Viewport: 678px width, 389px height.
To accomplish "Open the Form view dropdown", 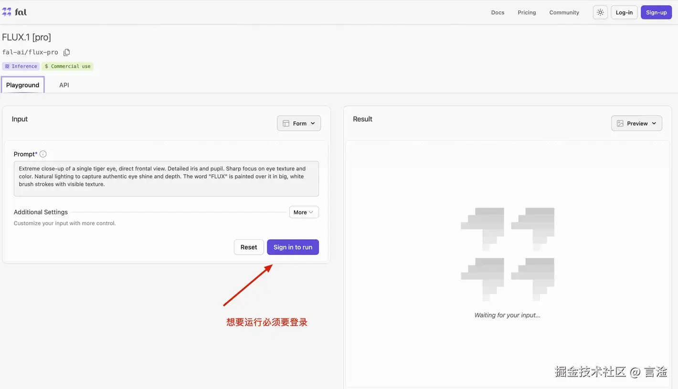I will click(299, 123).
